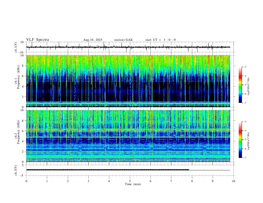Click time axis tick label "4"

tap(109, 181)
